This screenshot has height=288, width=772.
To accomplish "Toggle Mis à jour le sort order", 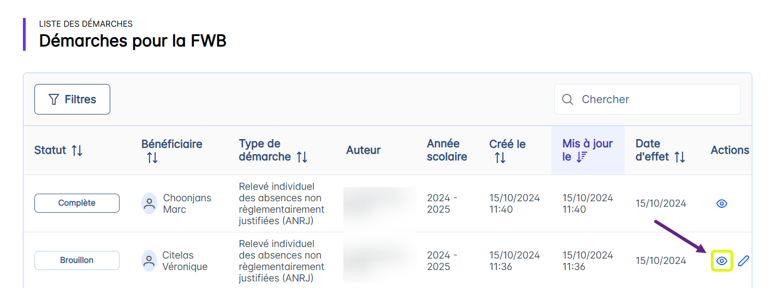I will tap(583, 157).
